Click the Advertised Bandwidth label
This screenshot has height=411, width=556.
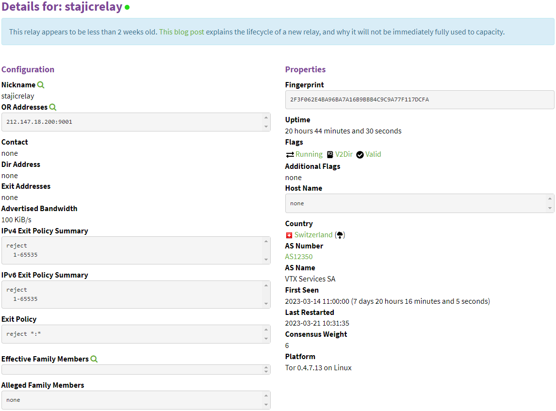tap(39, 209)
